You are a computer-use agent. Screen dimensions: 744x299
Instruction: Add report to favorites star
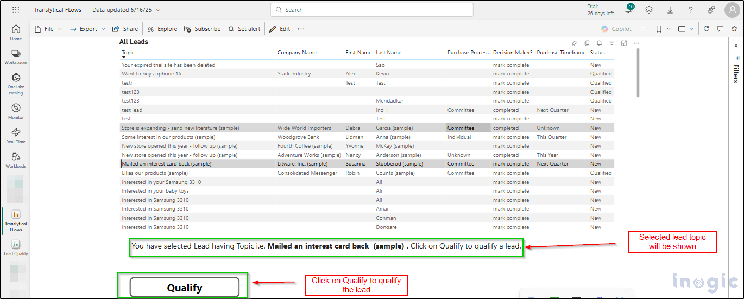tap(734, 29)
